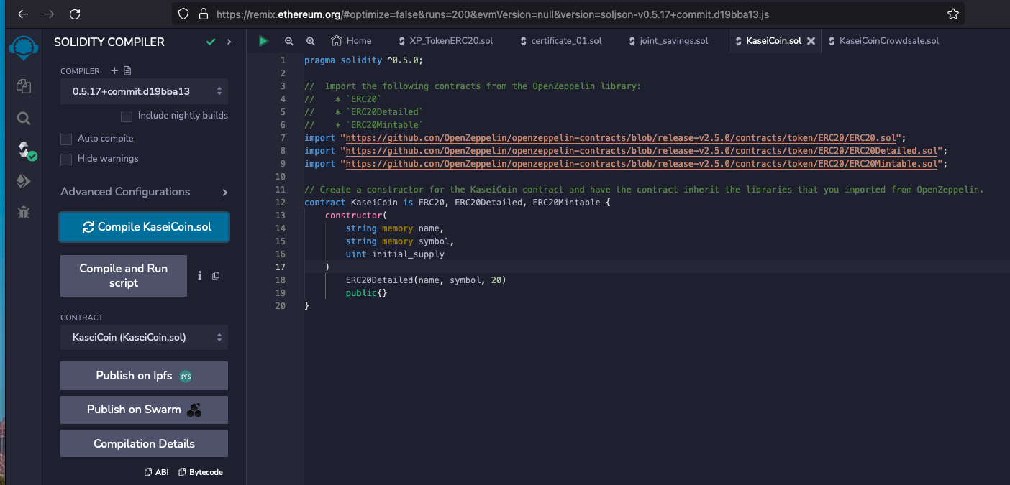This screenshot has height=485, width=1010.
Task: Open the compiler version dropdown
Action: 144,91
